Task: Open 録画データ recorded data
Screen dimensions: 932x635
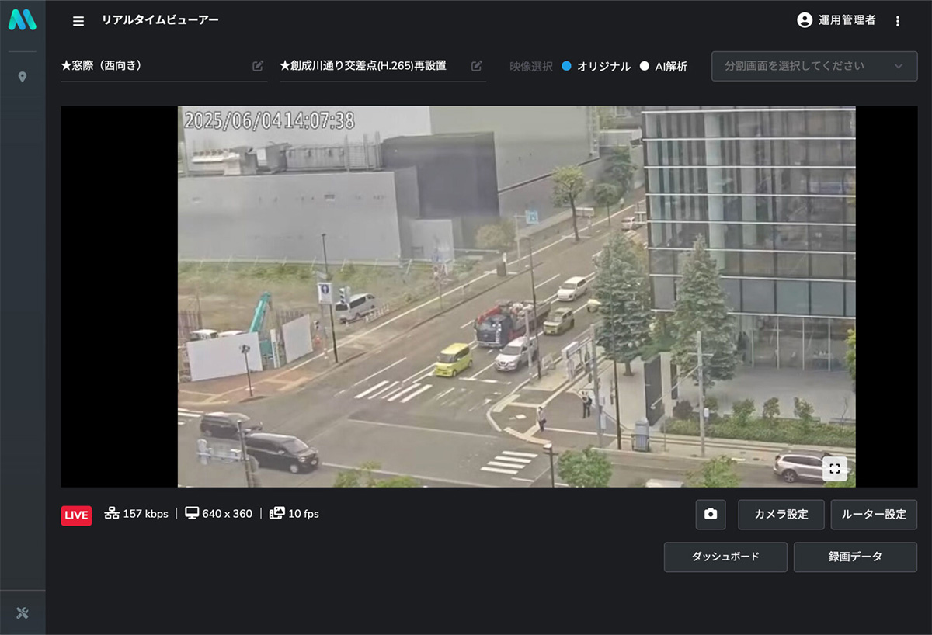Action: point(855,557)
